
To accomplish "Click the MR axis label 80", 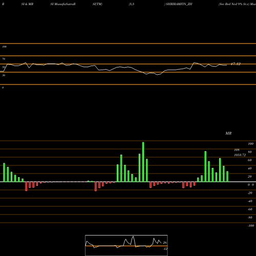I will tap(250, 152).
